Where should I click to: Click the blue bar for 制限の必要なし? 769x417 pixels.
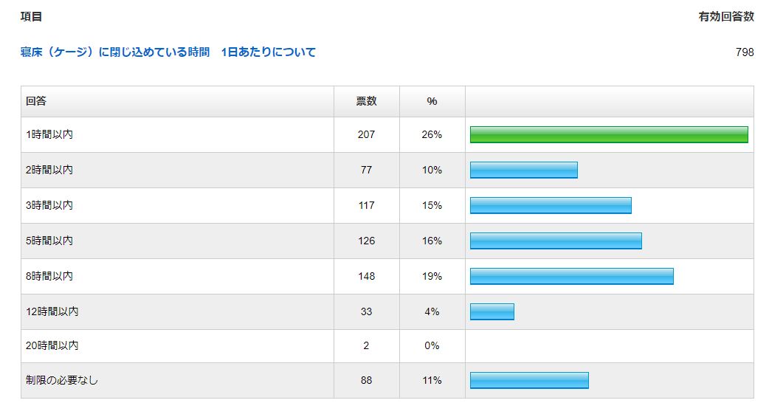click(x=529, y=380)
